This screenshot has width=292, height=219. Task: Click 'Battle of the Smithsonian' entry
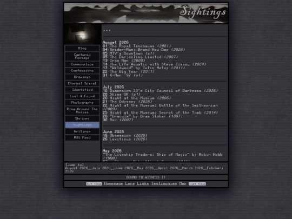[x=160, y=107]
